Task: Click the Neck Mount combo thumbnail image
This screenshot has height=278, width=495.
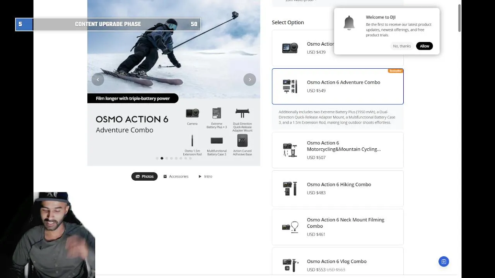Action: coord(290,227)
